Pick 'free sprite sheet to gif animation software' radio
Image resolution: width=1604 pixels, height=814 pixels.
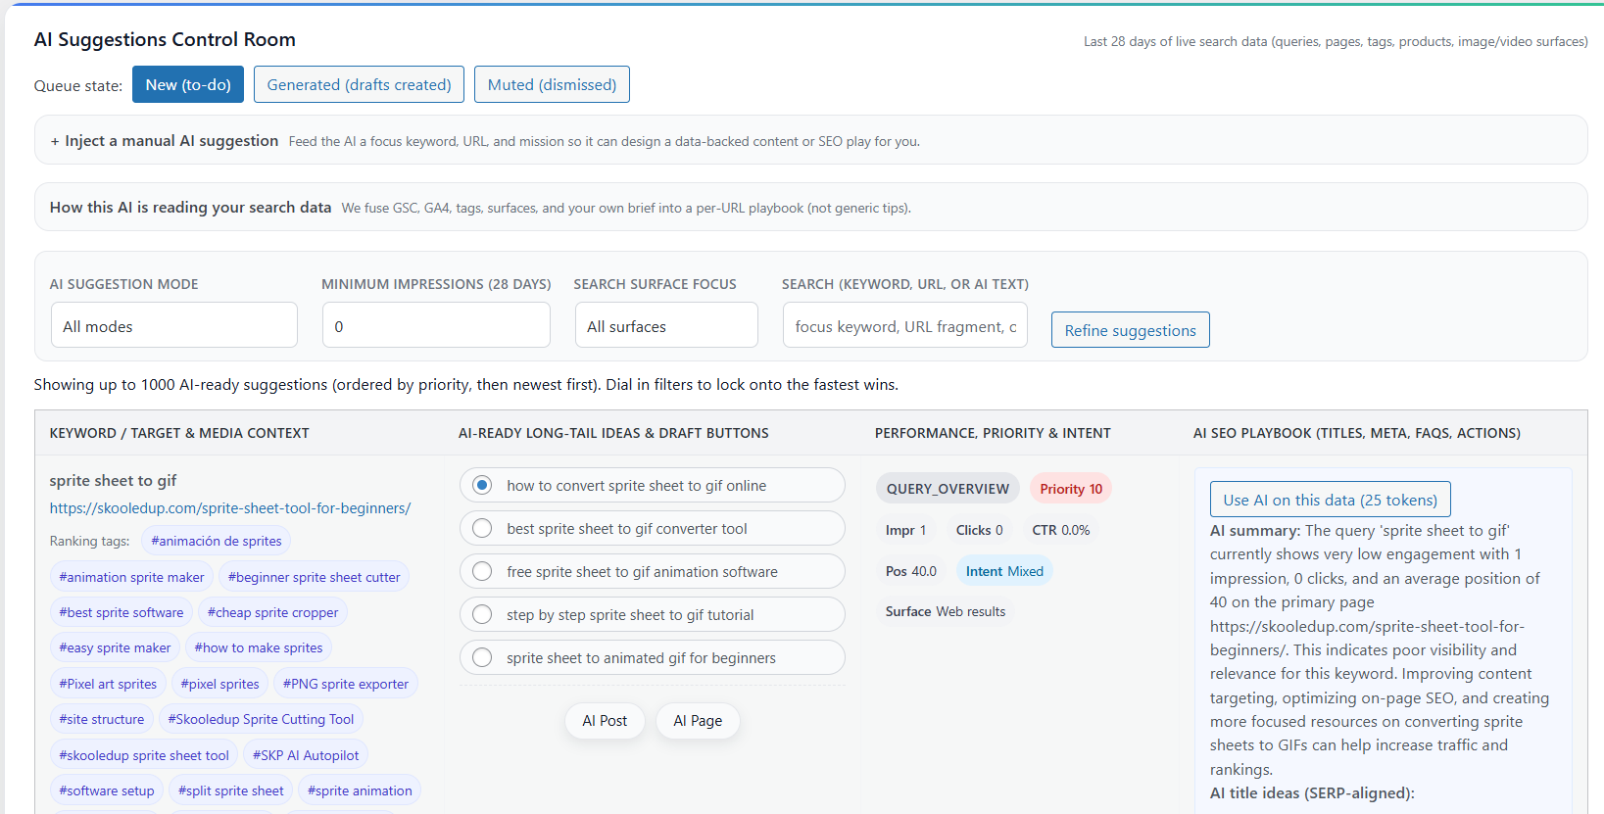pyautogui.click(x=482, y=572)
